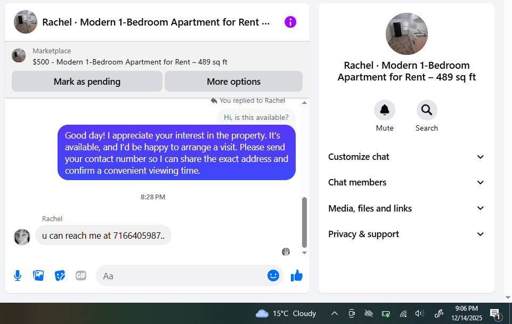The height and width of the screenshot is (324, 512).
Task: Send a thumbs-up like
Action: [296, 276]
